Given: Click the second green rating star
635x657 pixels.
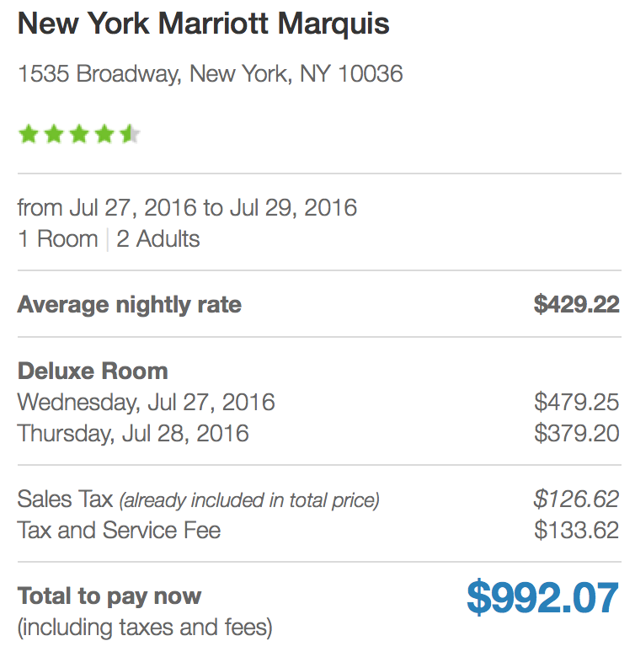Looking at the screenshot, I should (x=54, y=134).
